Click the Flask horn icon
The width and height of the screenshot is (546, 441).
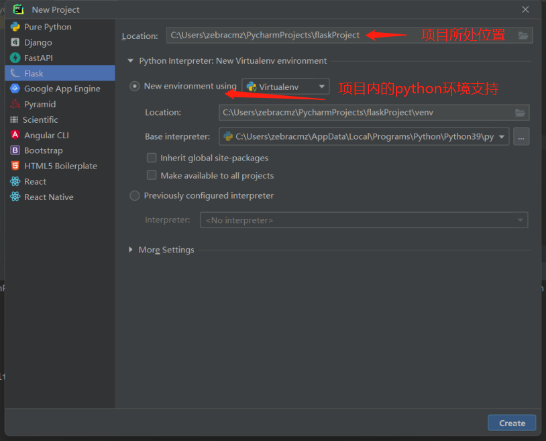click(x=15, y=73)
